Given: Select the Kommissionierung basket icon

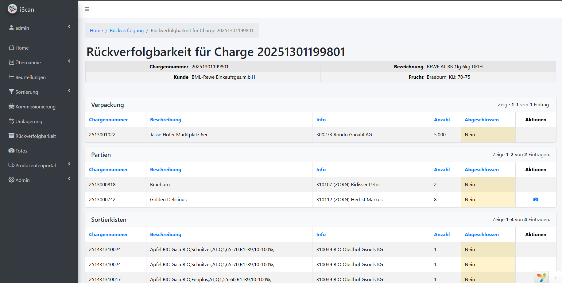Looking at the screenshot, I should (11, 107).
